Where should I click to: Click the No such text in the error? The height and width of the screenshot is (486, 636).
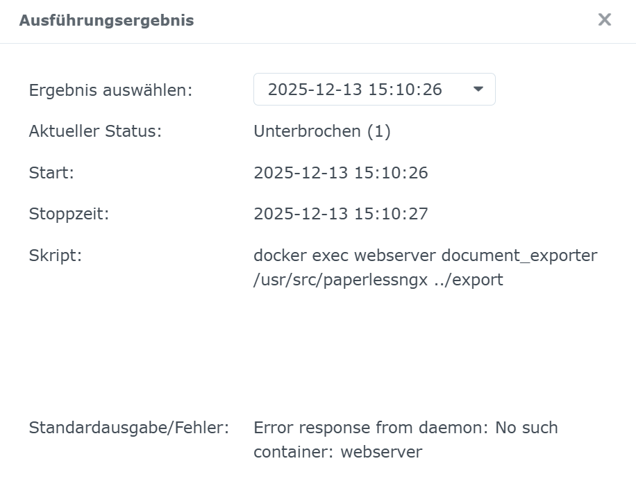click(x=526, y=428)
